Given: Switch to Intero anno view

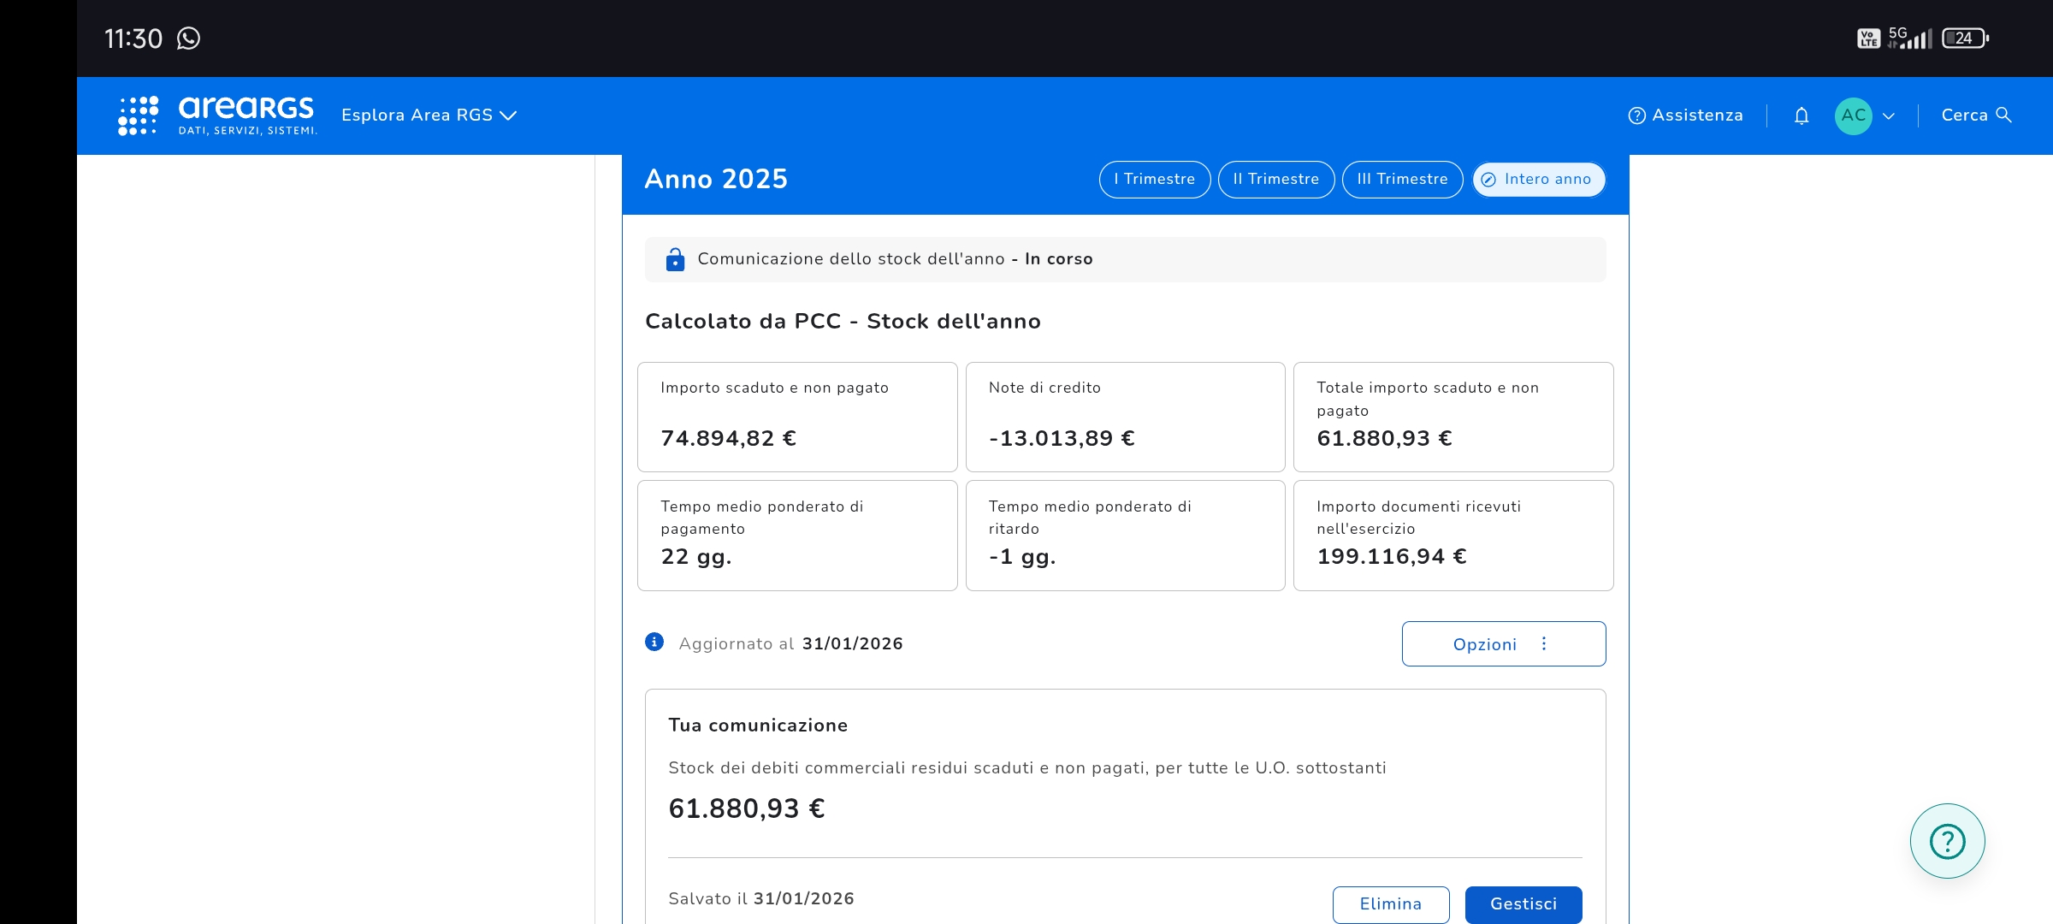Looking at the screenshot, I should [1538, 180].
